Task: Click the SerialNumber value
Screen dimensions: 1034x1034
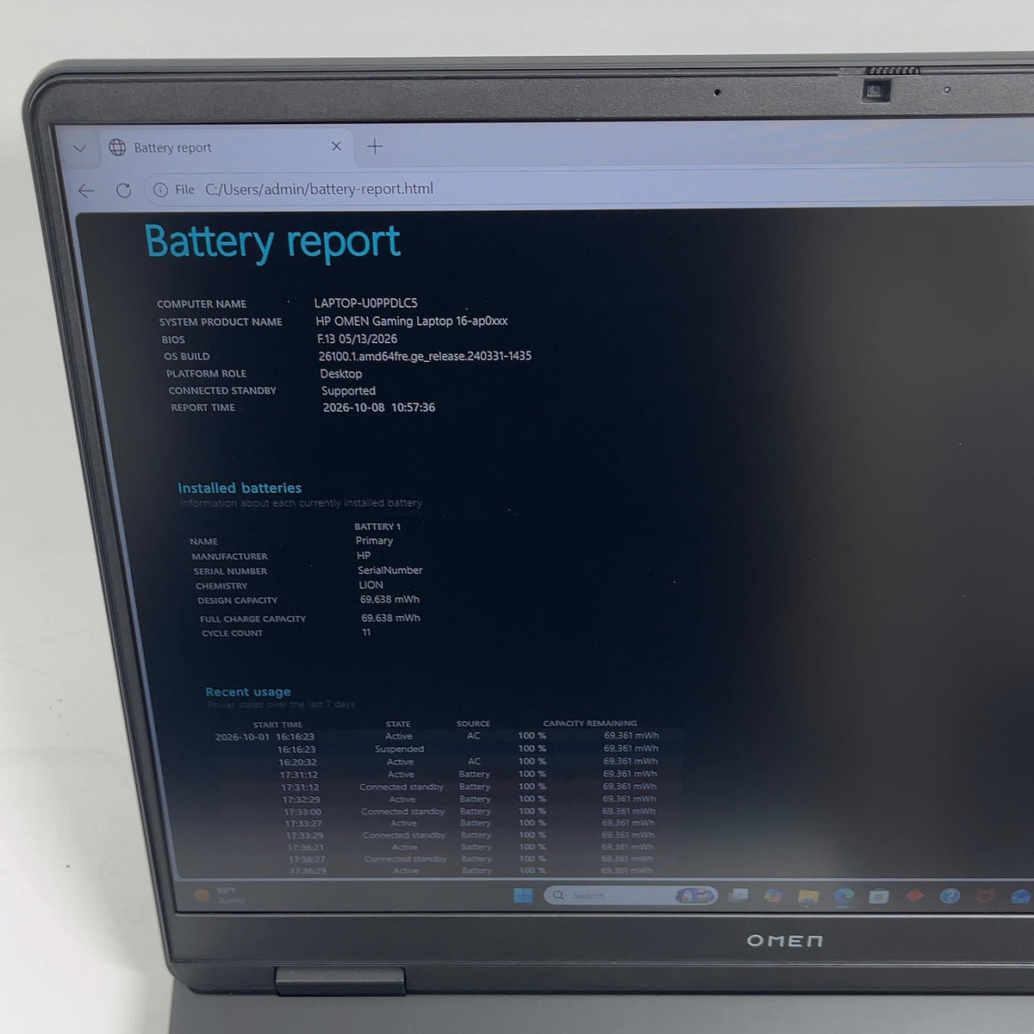Action: (x=390, y=570)
